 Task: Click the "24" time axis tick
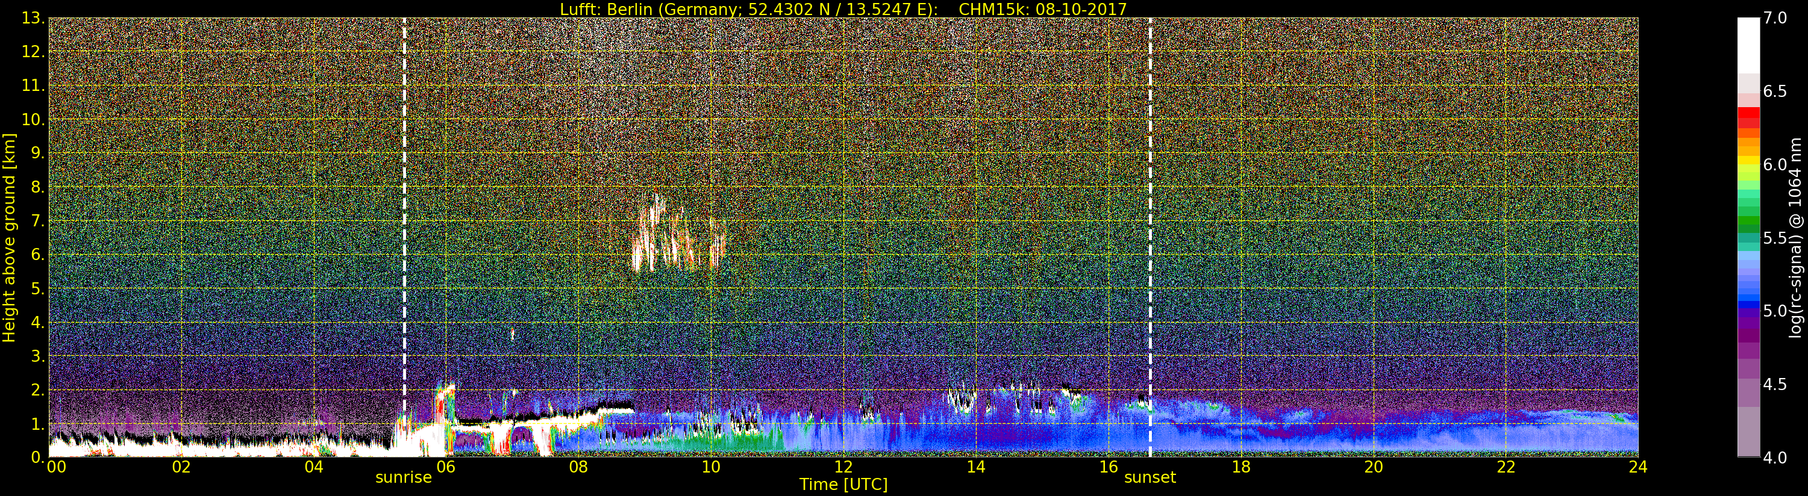(1638, 467)
